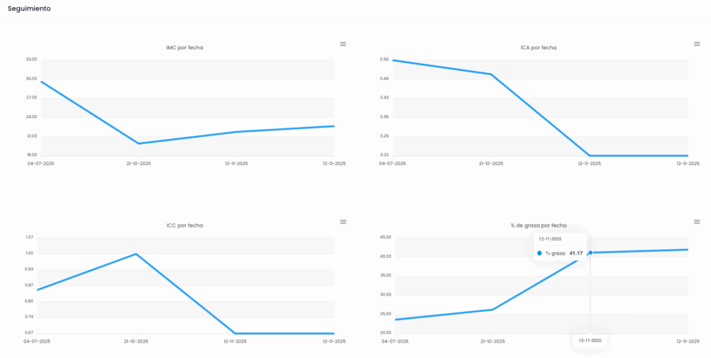Screen dimensions: 711x358
Task: Click the highlighted 12-11-2025 label under grasa chart
Action: pyautogui.click(x=590, y=341)
